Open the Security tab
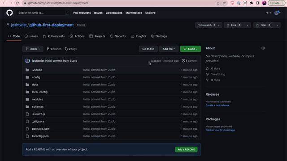The image size is (287, 161). (x=118, y=36)
